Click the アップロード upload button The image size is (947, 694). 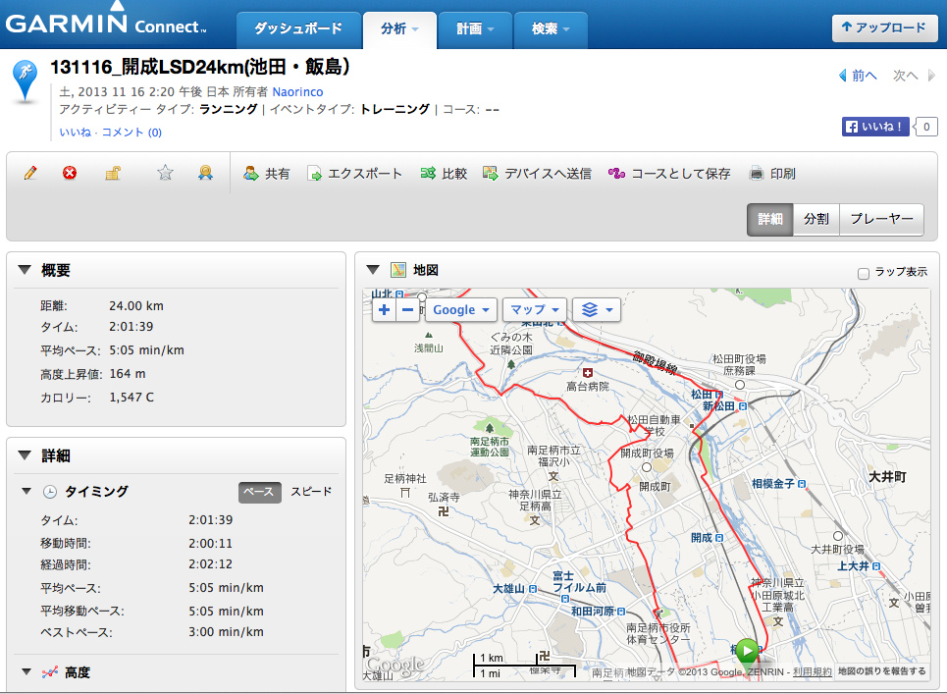885,27
